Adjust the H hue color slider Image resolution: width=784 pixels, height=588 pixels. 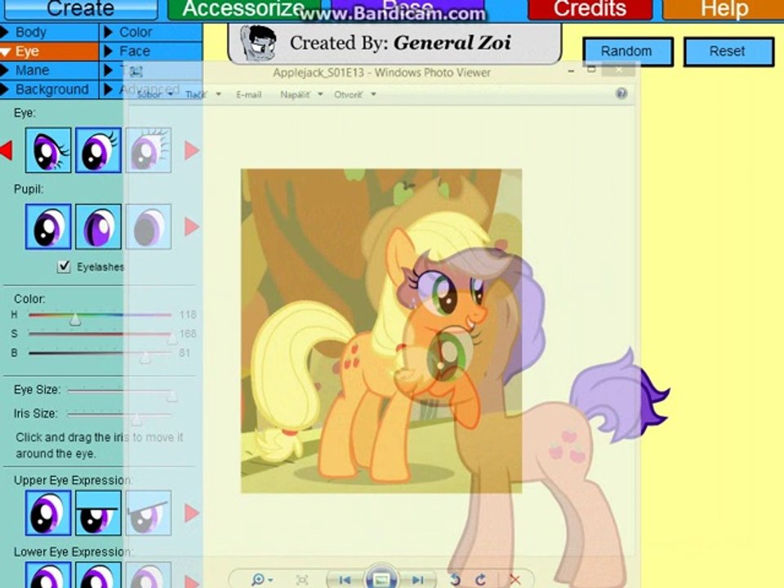(x=75, y=319)
